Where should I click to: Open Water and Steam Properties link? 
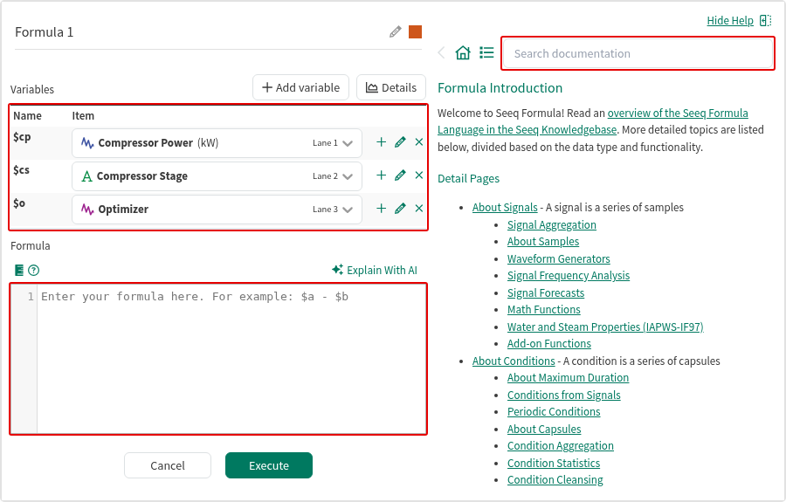tap(605, 327)
